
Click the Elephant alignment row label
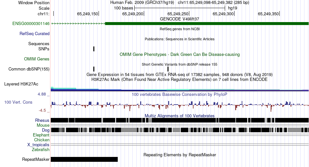(41, 135)
